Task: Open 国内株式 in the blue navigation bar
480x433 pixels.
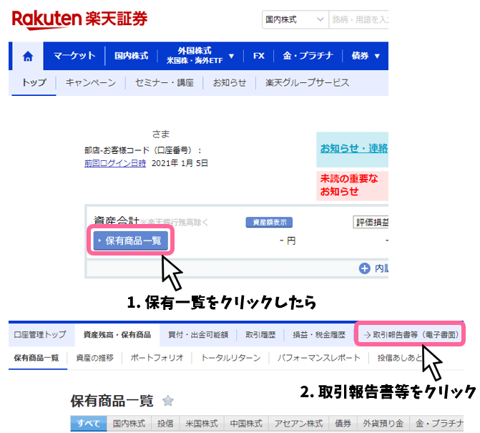Action: pyautogui.click(x=132, y=56)
